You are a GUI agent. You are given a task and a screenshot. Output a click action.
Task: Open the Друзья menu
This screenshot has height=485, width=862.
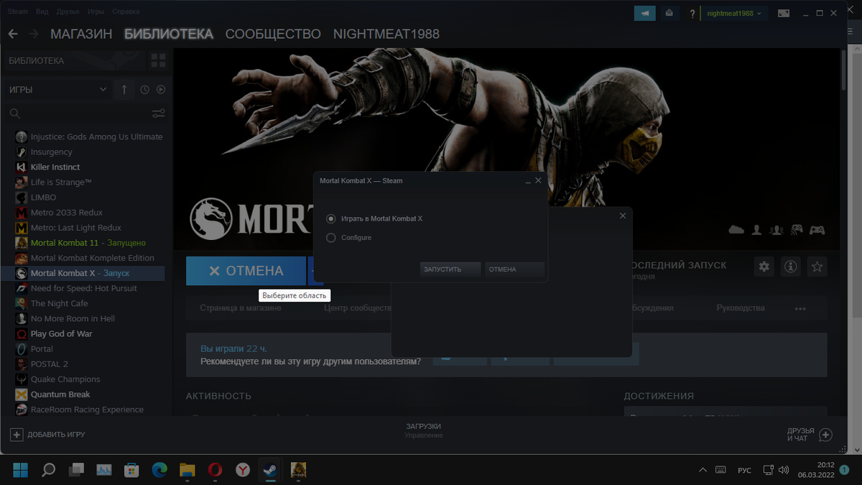(x=68, y=11)
